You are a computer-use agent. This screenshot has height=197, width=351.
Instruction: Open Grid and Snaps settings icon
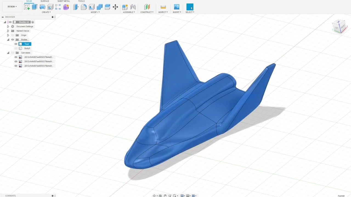tap(188, 196)
